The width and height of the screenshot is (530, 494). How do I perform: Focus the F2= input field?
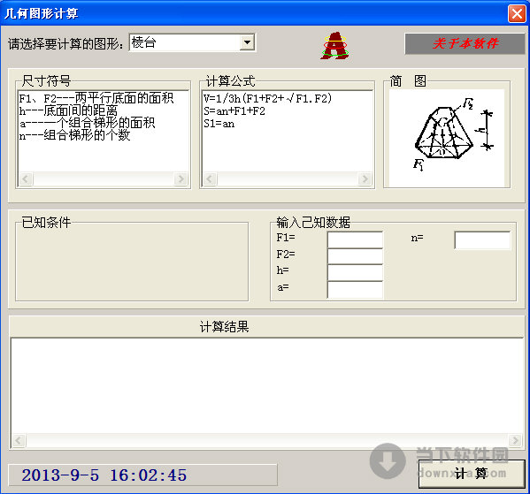point(355,256)
